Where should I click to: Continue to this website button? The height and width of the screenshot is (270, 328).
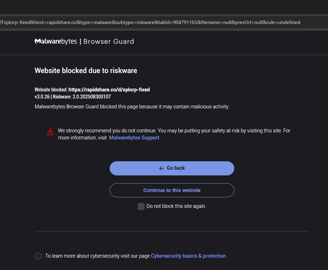tap(172, 190)
